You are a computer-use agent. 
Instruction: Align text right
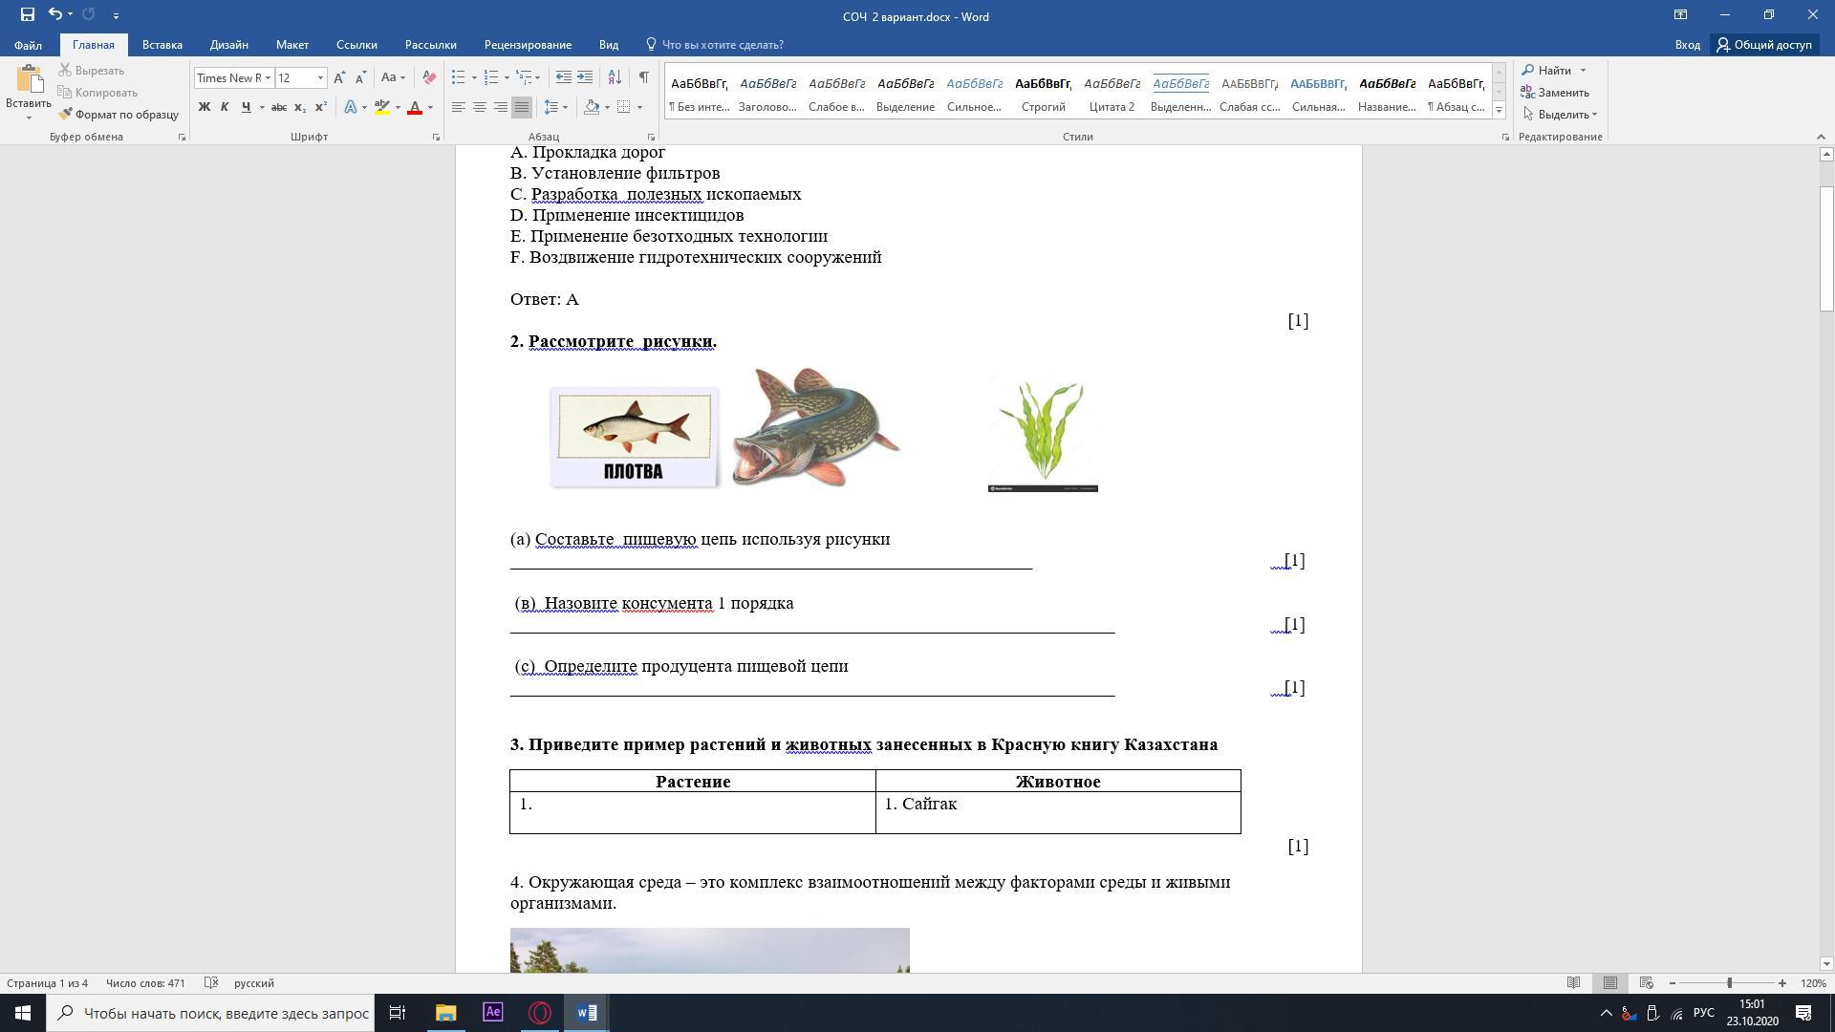501,107
